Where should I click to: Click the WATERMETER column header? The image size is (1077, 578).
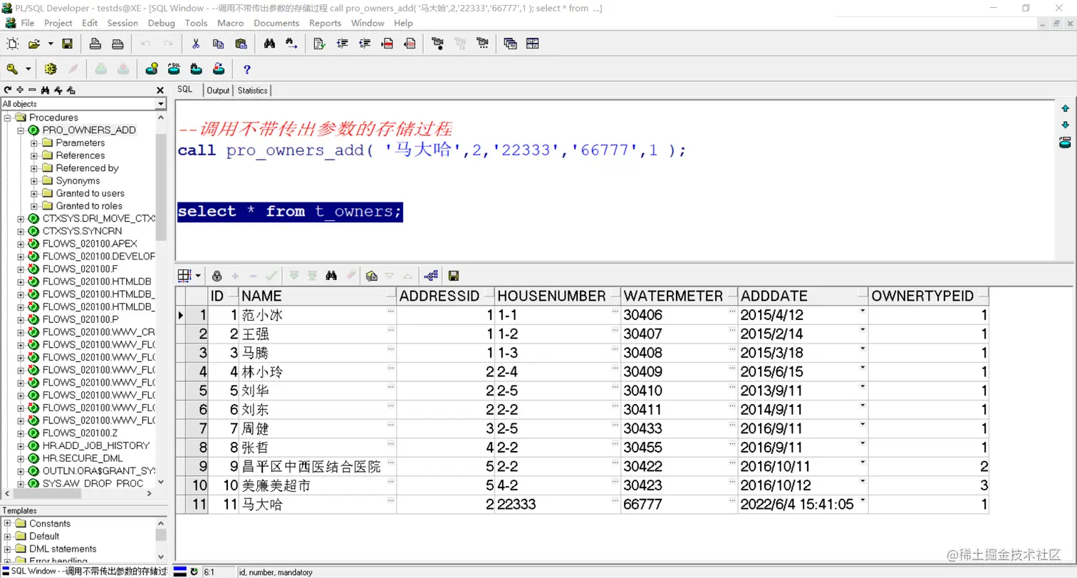[680, 296]
